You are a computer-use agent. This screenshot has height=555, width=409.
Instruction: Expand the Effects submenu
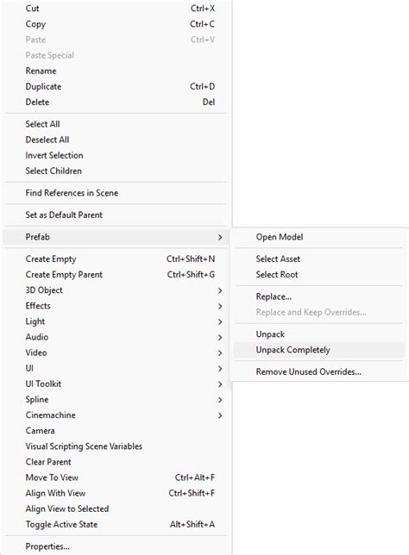pos(116,305)
